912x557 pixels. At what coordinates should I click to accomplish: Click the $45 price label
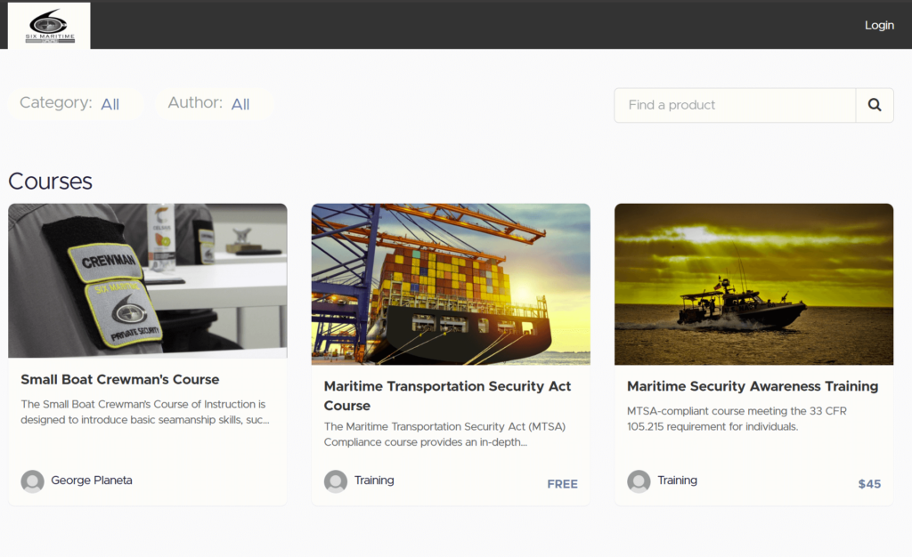(x=869, y=484)
